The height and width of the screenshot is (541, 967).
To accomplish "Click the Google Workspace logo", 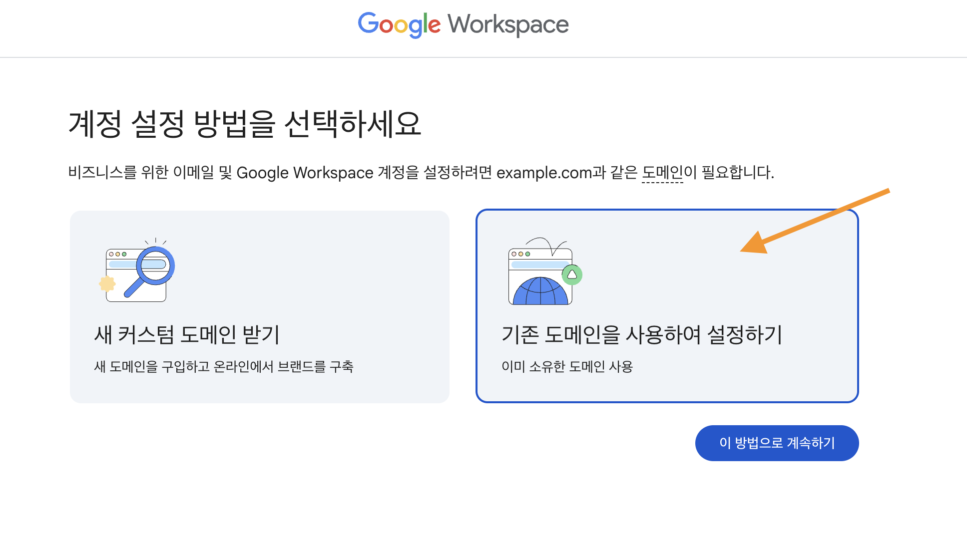I will 463,25.
